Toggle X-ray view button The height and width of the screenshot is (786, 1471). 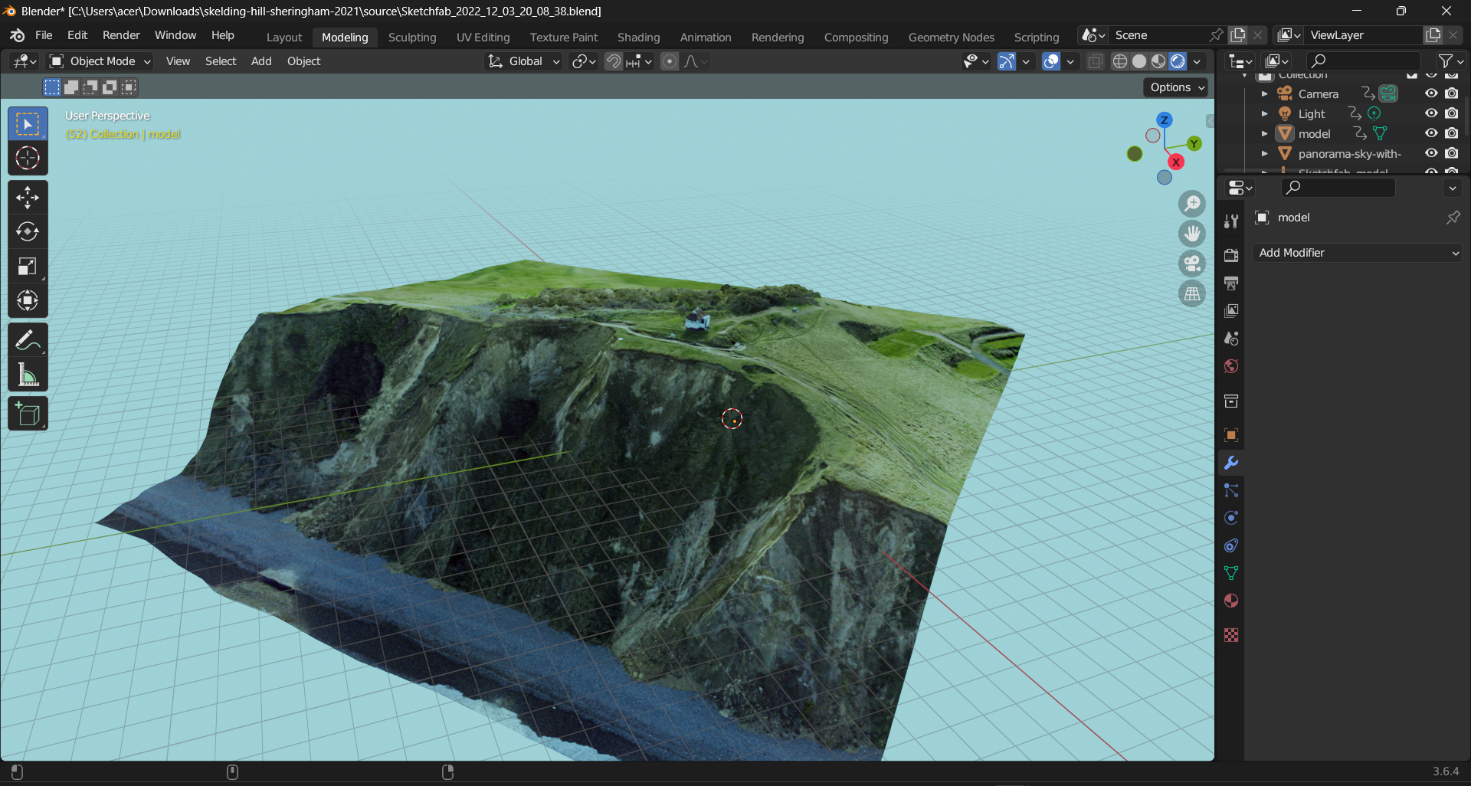[1096, 61]
